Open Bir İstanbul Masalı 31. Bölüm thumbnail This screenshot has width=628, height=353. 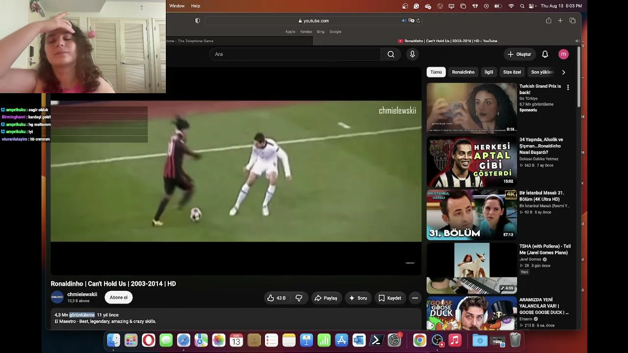471,215
